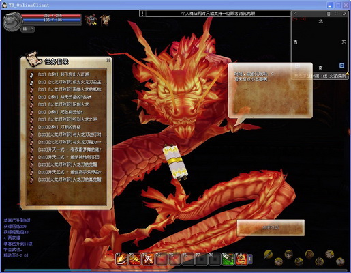351x273 pixels.
Task: Open the minimap help question mark
Action: point(294,14)
